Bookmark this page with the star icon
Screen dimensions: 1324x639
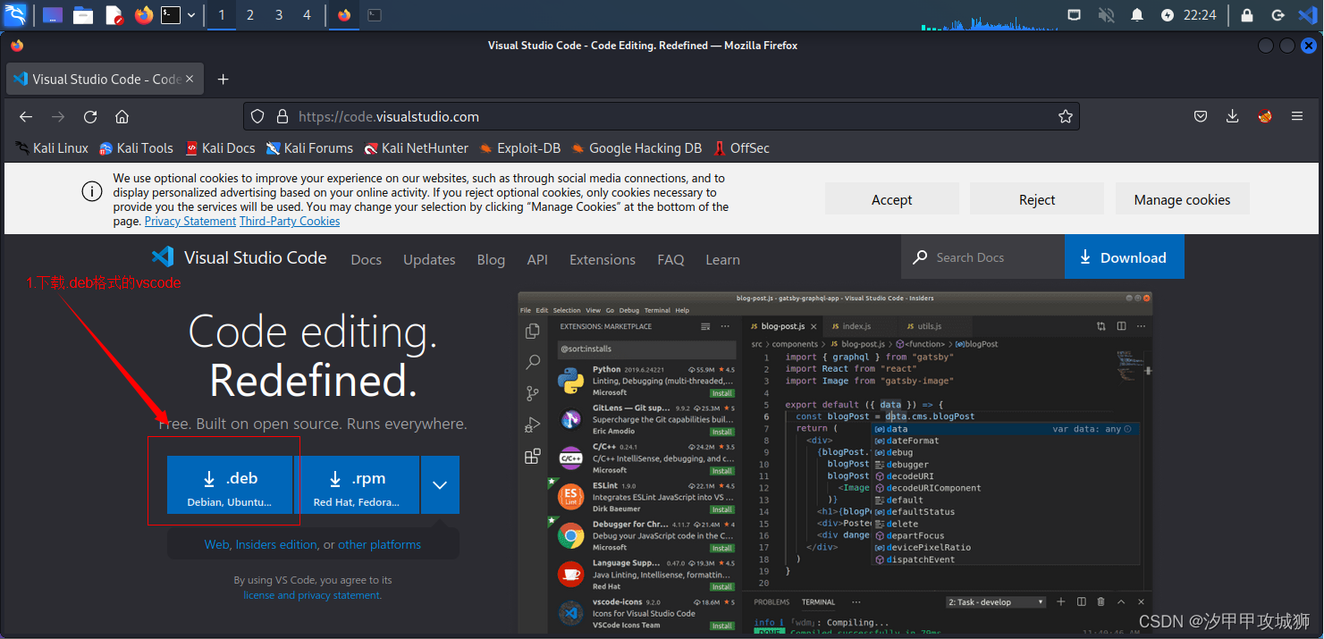coord(1065,115)
